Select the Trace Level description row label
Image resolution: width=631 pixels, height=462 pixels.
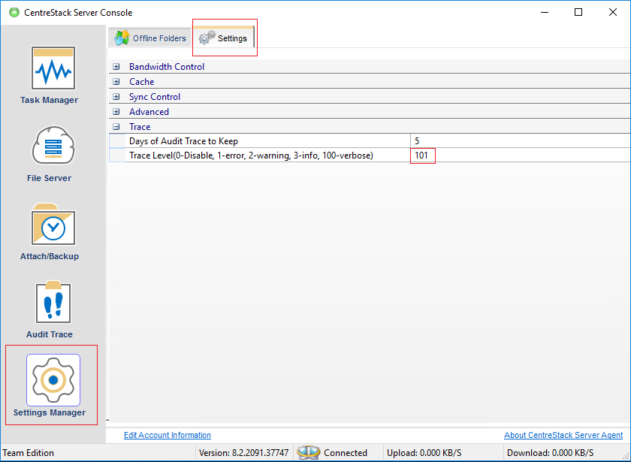(x=251, y=156)
